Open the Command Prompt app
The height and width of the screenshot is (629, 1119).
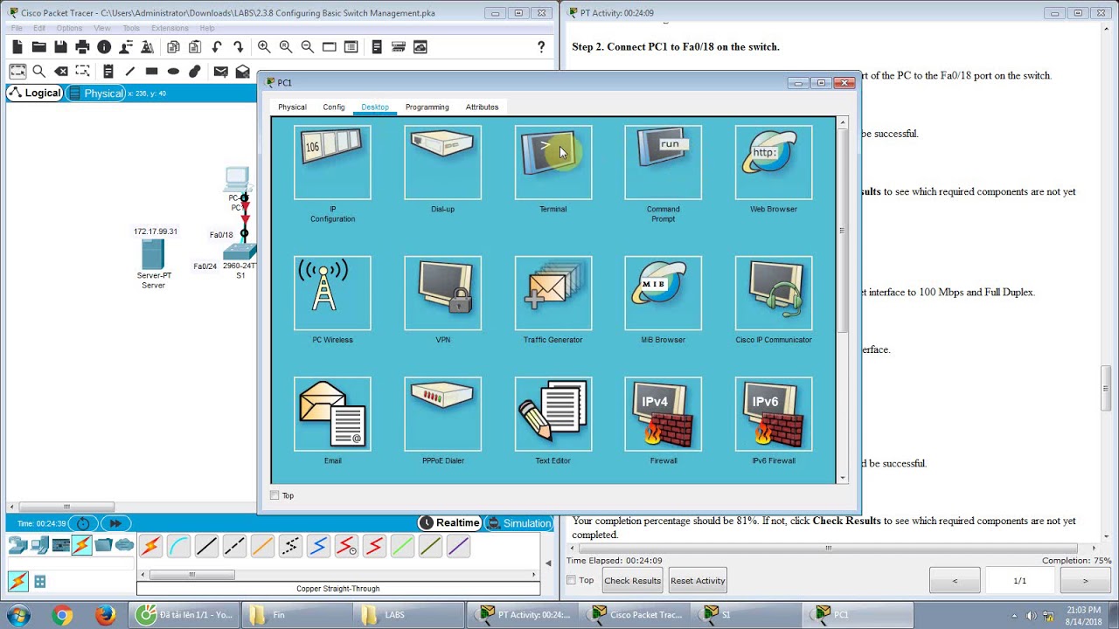click(x=663, y=163)
